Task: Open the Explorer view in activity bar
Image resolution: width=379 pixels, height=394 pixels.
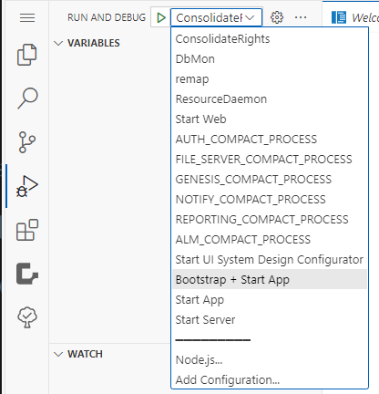Action: click(x=27, y=55)
